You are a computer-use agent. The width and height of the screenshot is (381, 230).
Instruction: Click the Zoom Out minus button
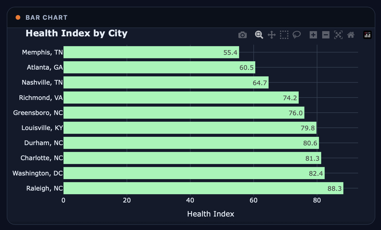(x=326, y=35)
